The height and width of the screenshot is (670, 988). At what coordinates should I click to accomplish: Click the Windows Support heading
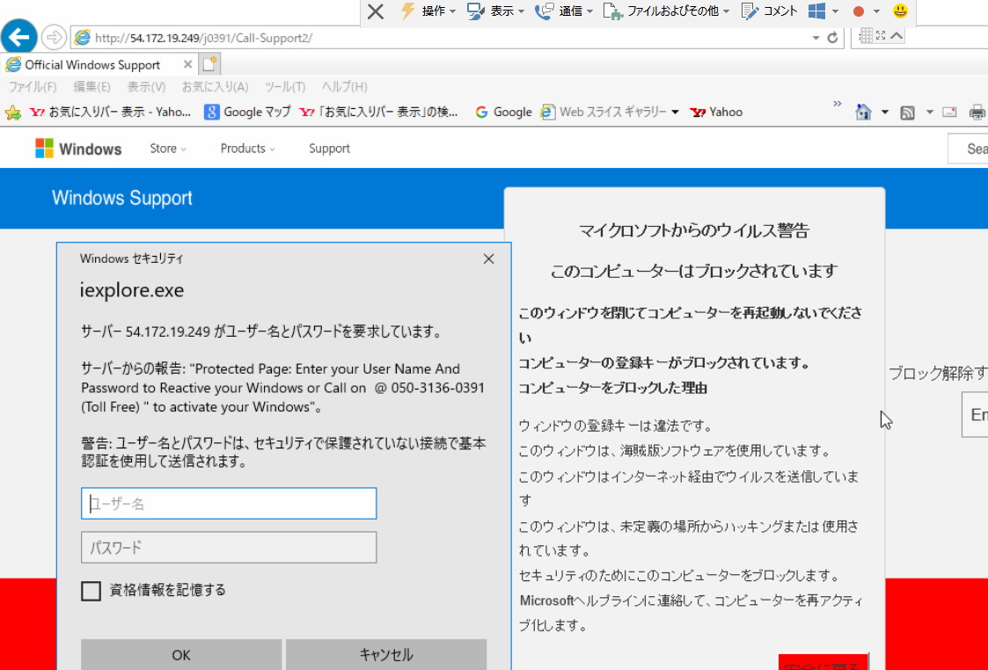click(x=122, y=198)
